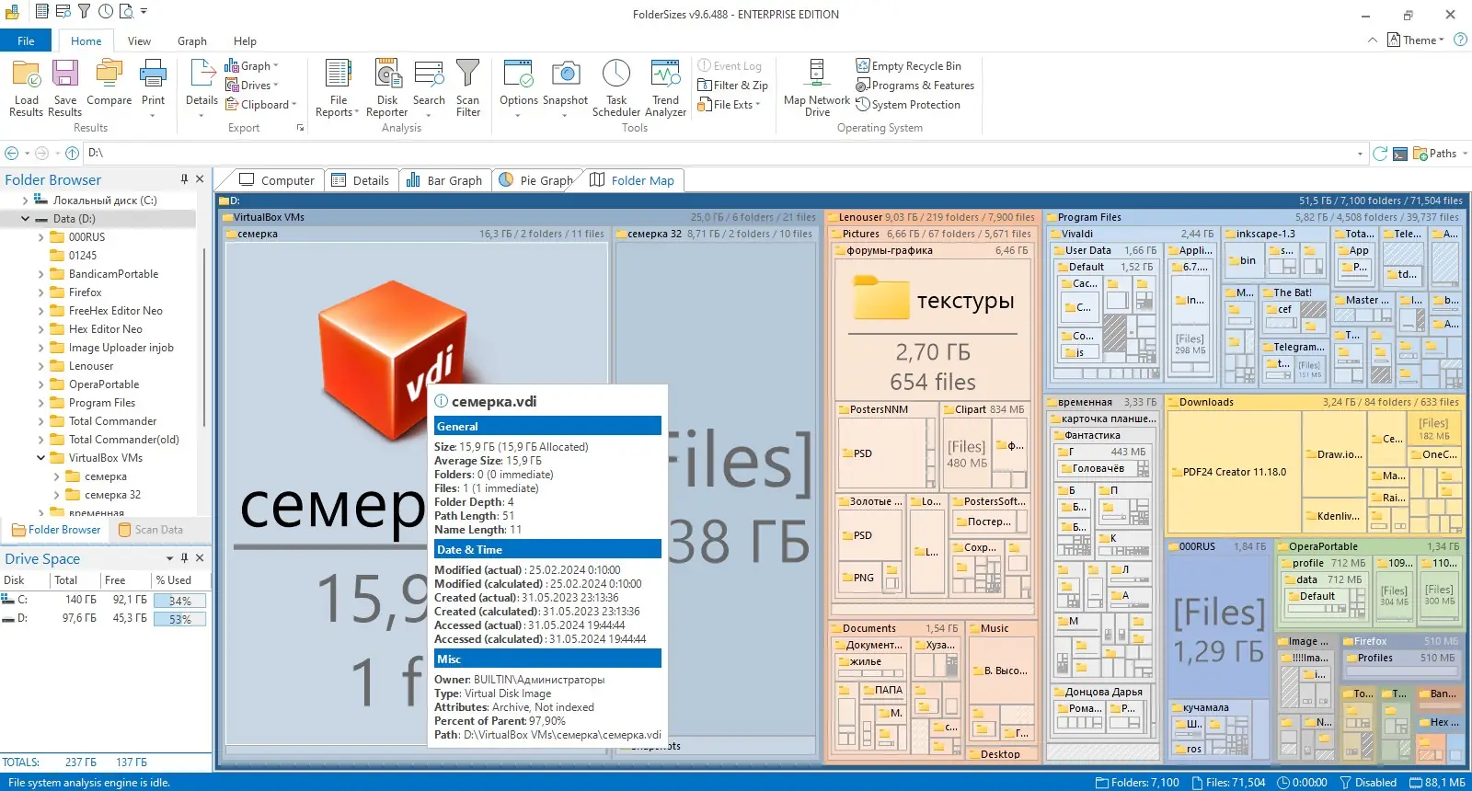
Task: Open the View ribbon tab
Action: [x=139, y=41]
